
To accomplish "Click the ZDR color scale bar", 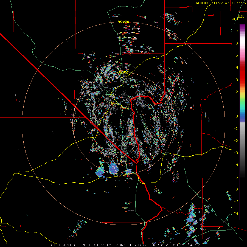I will 242,122.
